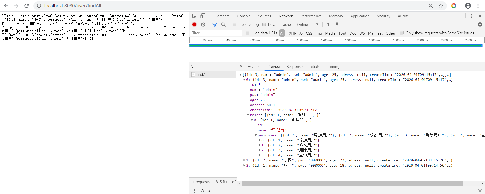Expand permission 2 删除用户
Image resolution: width=485 pixels, height=194 pixels.
[x=260, y=150]
